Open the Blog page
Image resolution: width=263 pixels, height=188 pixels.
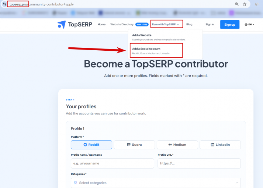pos(189,24)
